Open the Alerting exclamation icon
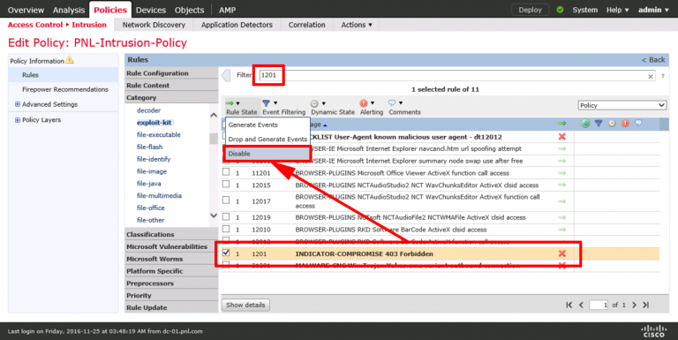This screenshot has height=340, width=678. tap(366, 103)
